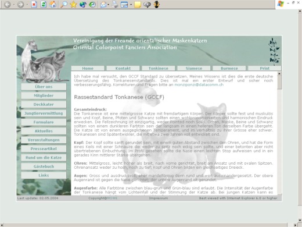Click the History clock icon
This screenshot has width=302, height=227.
(92, 4)
